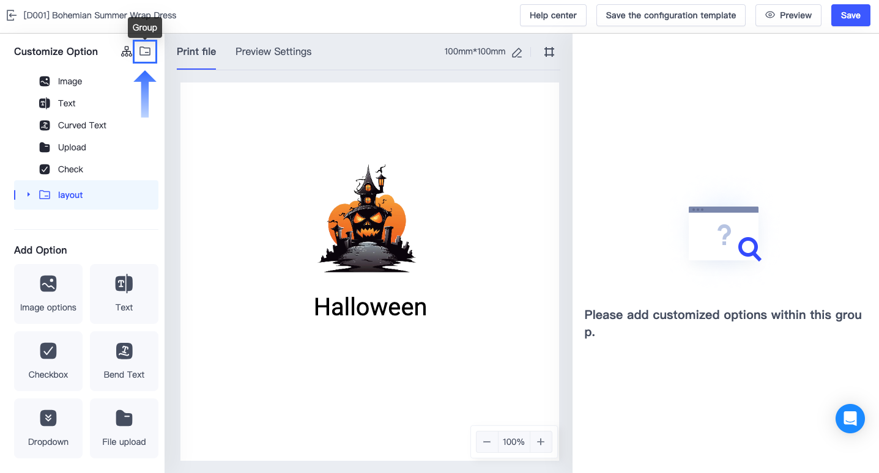The image size is (879, 473).
Task: Click the frame/crop icon in the toolbar
Action: pyautogui.click(x=549, y=52)
